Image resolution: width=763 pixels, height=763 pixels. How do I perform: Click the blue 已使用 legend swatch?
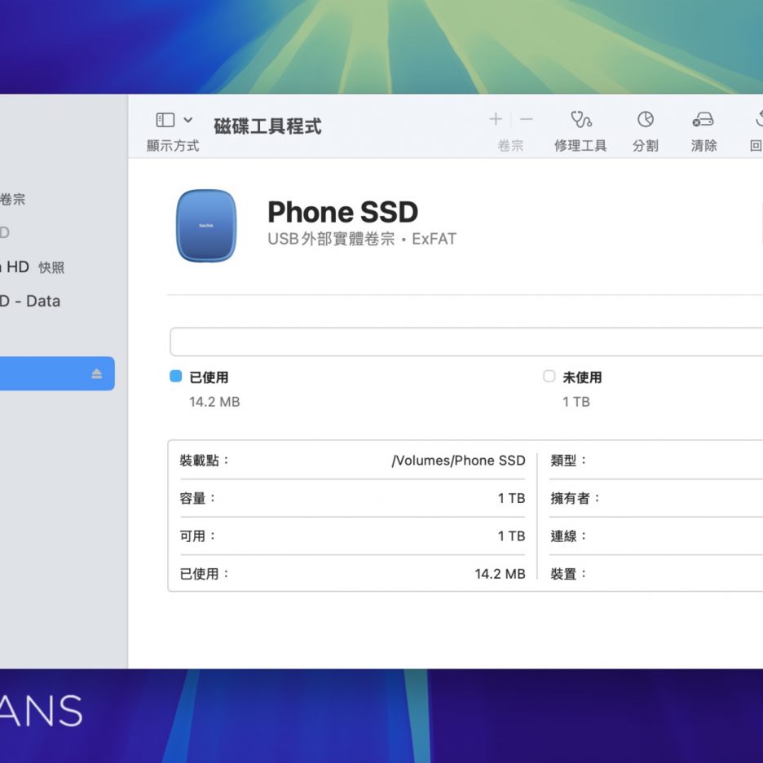click(x=175, y=377)
